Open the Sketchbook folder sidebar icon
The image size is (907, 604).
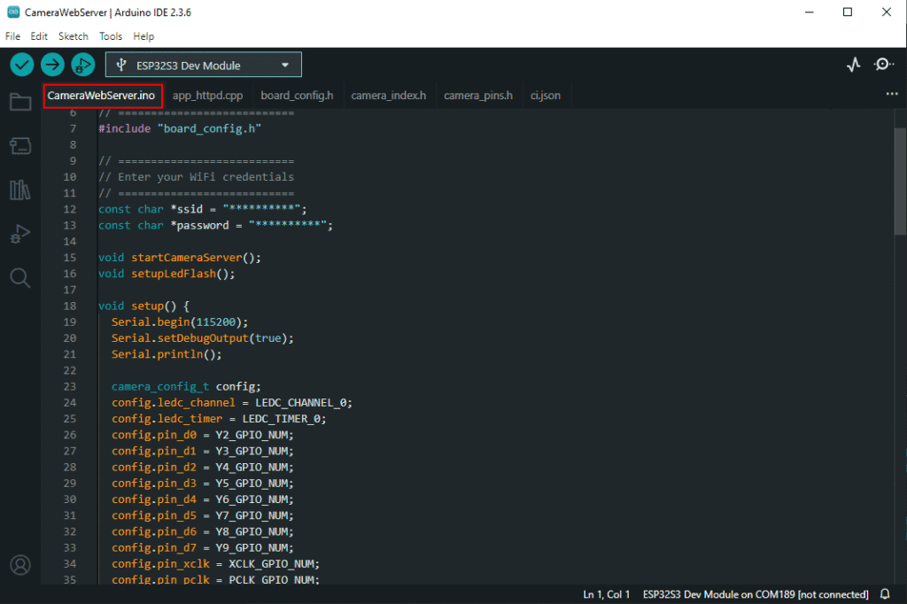[x=20, y=103]
